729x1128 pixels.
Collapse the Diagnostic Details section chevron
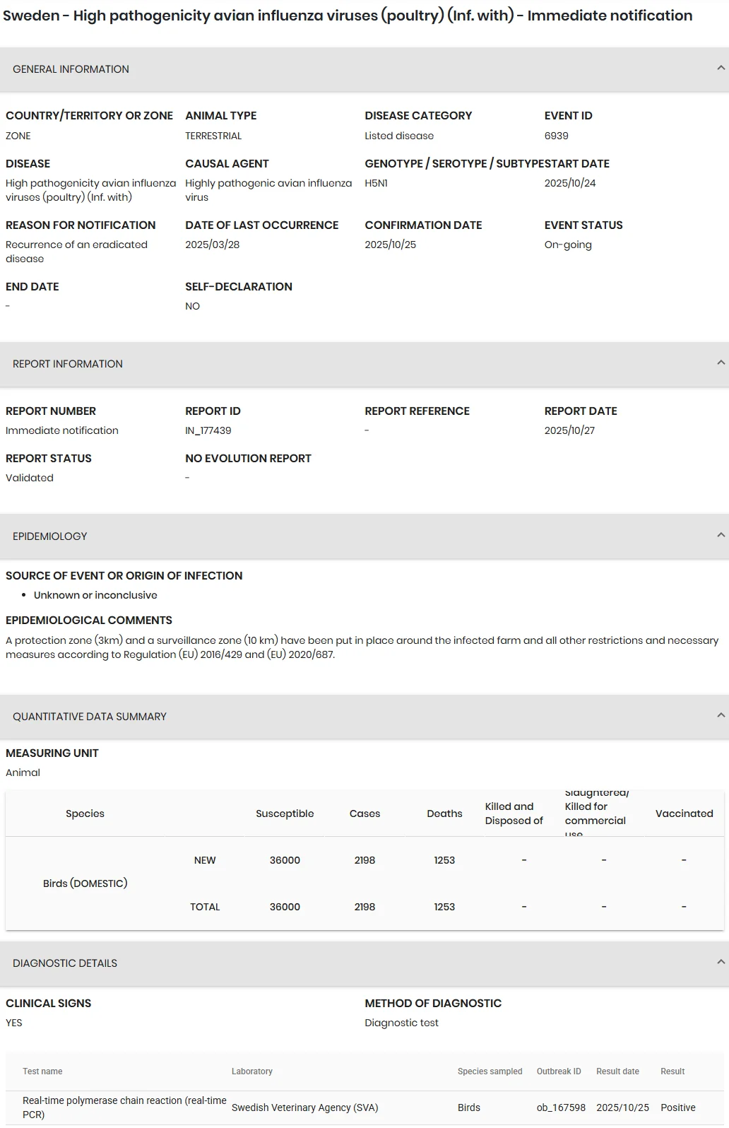[721, 963]
